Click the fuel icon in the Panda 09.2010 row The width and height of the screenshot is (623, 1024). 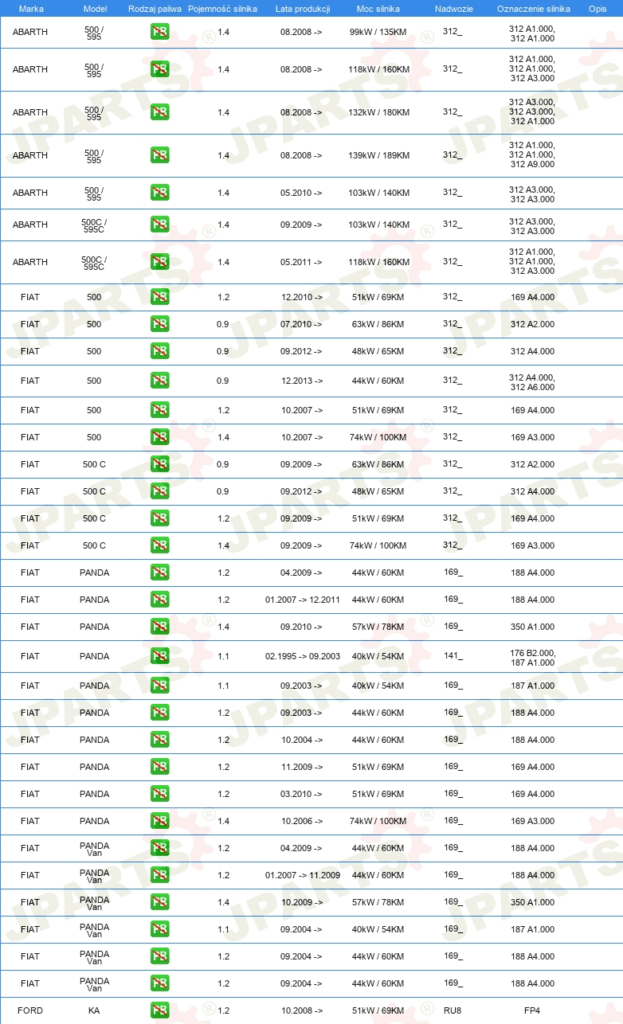pyautogui.click(x=159, y=627)
